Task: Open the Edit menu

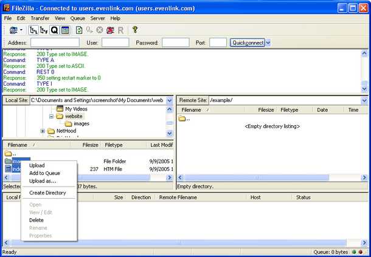Action: click(x=21, y=18)
